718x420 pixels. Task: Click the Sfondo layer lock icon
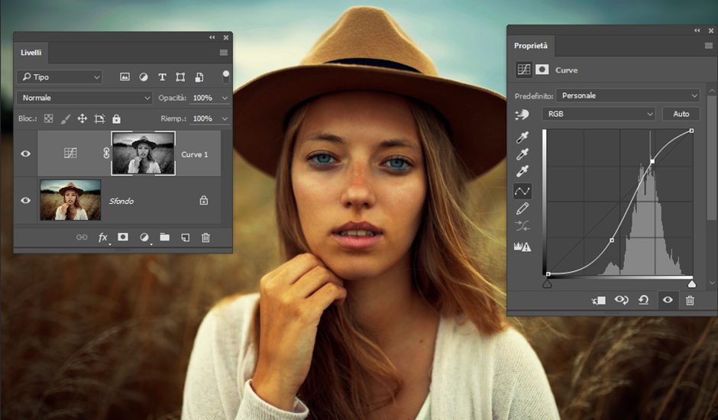tap(204, 200)
